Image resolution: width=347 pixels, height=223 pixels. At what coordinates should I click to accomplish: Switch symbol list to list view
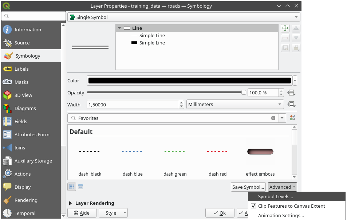pyautogui.click(x=80, y=187)
